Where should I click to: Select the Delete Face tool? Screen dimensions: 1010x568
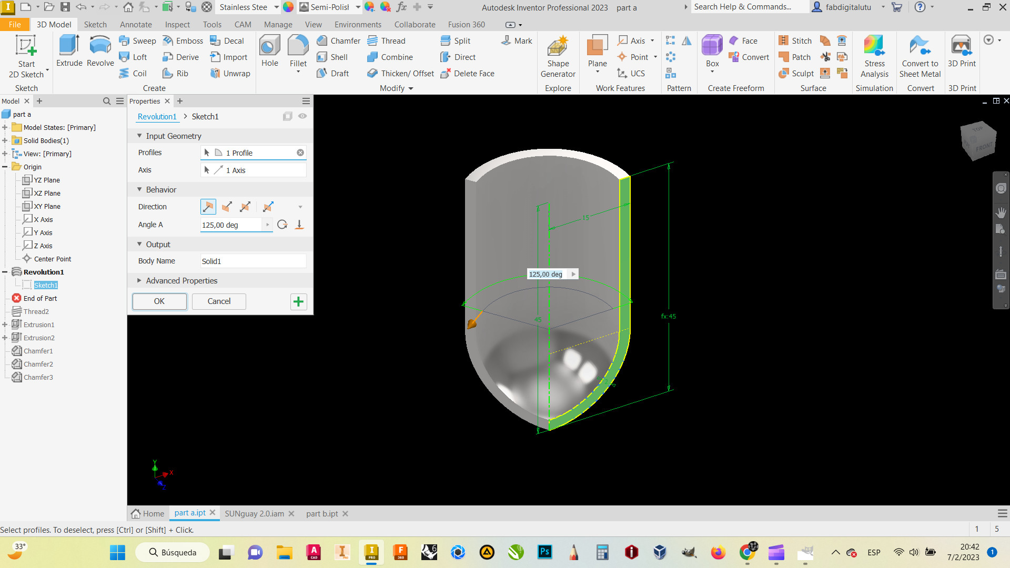(467, 74)
